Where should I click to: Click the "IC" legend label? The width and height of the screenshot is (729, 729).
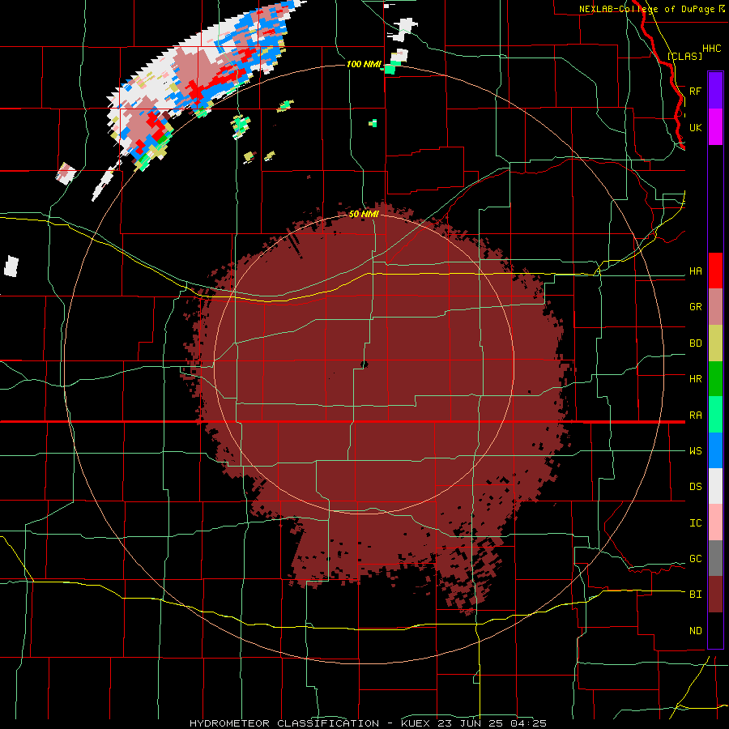(x=695, y=523)
